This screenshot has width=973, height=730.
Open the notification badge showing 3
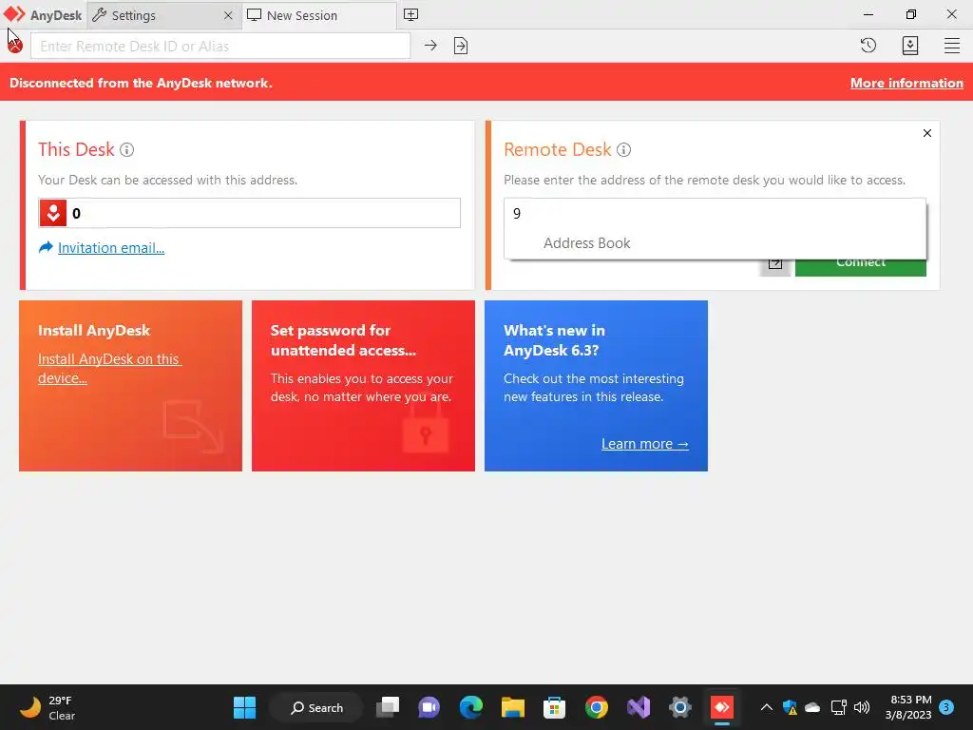[946, 707]
